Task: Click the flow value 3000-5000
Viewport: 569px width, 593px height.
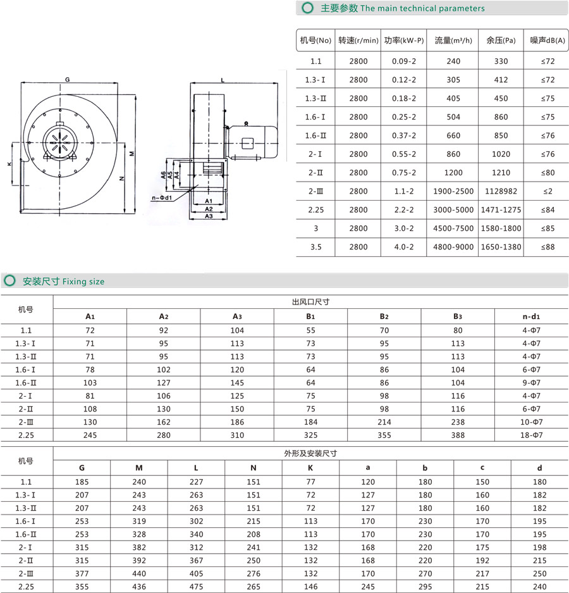Action: 453,209
